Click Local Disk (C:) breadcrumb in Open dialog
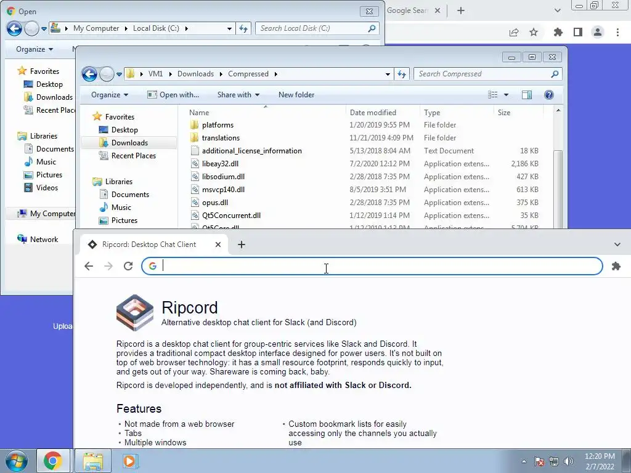631x473 pixels. pyautogui.click(x=156, y=28)
